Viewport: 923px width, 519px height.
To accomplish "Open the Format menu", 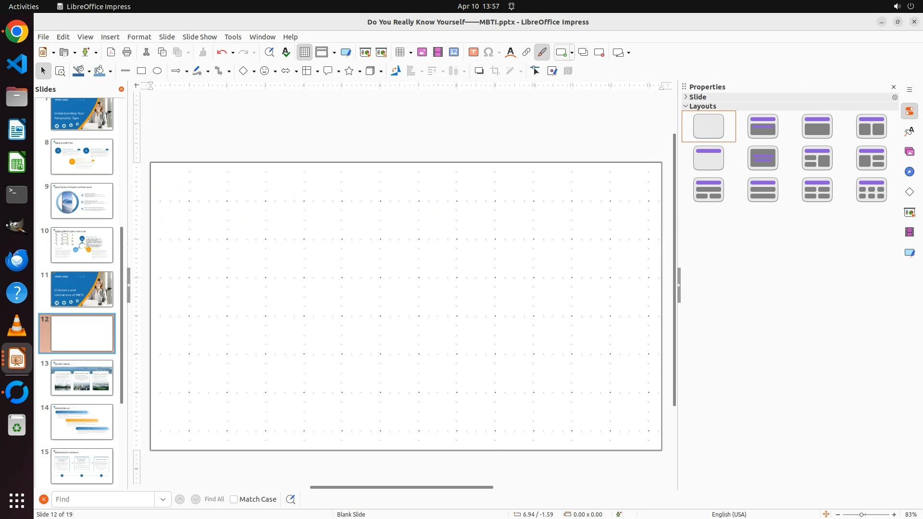I will 139,37.
